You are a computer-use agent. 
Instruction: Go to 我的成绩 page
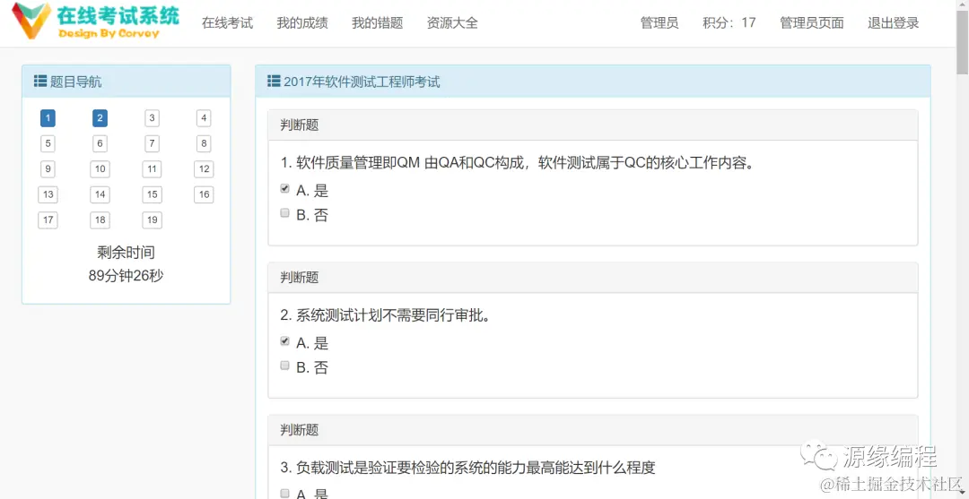point(302,23)
